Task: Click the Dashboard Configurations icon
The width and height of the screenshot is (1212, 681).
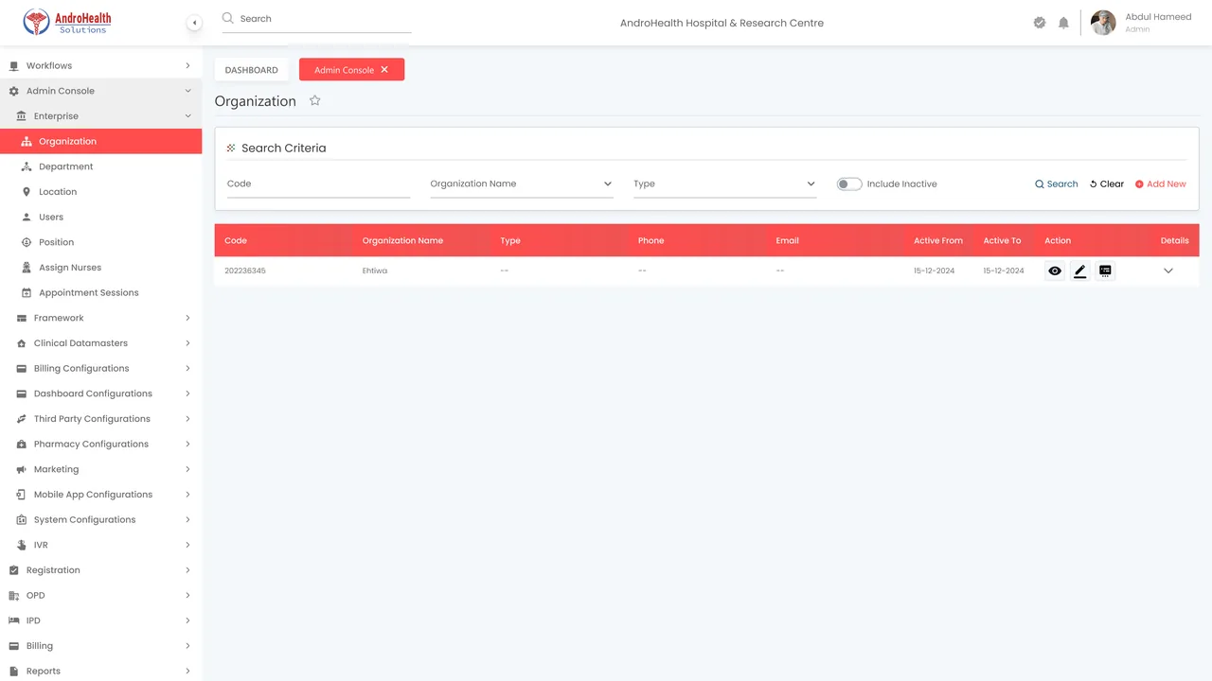Action: pyautogui.click(x=22, y=393)
